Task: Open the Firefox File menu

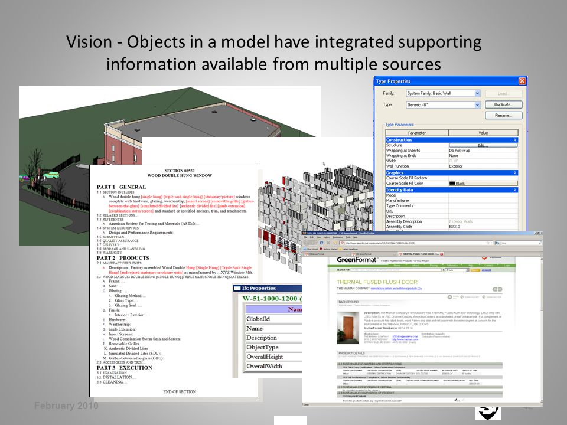Action: pos(305,237)
